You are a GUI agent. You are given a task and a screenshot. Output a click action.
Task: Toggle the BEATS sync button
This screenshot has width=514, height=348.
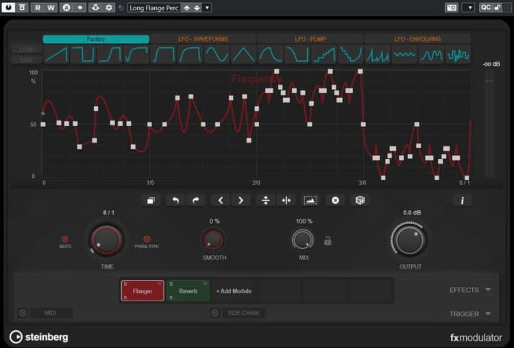pos(65,239)
